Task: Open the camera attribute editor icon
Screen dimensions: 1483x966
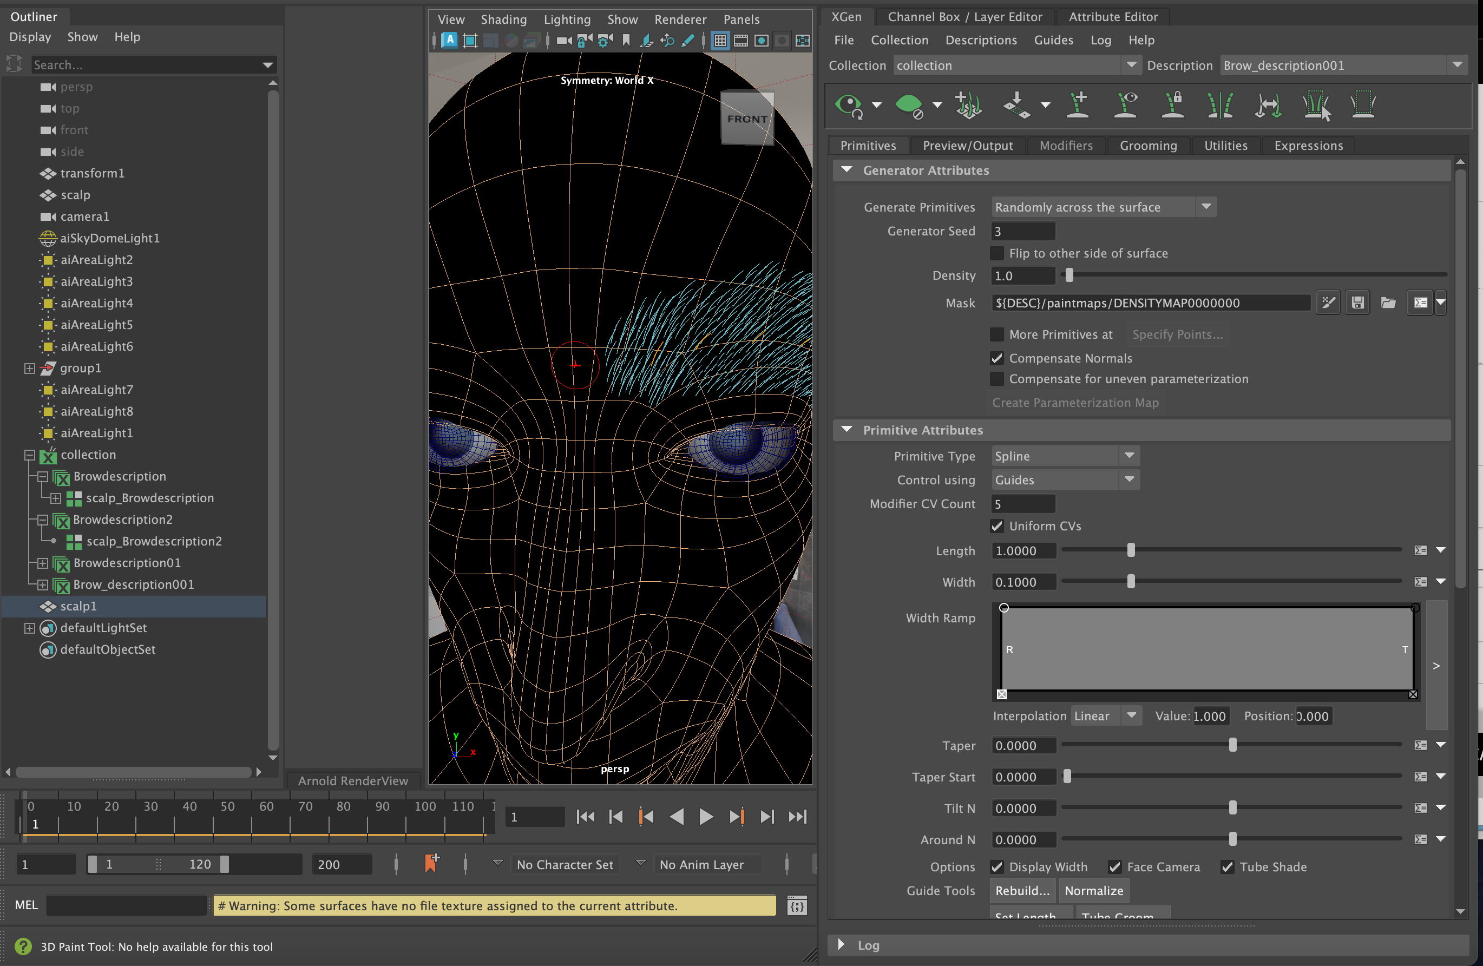Action: click(602, 41)
